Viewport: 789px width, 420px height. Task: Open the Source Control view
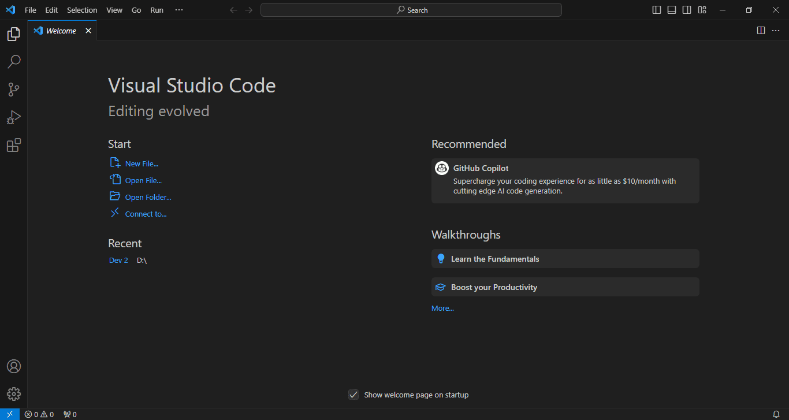[x=13, y=89]
